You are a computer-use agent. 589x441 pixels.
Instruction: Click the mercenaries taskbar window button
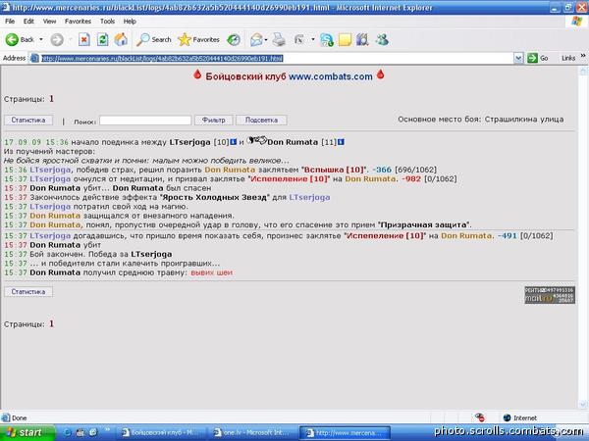click(345, 433)
